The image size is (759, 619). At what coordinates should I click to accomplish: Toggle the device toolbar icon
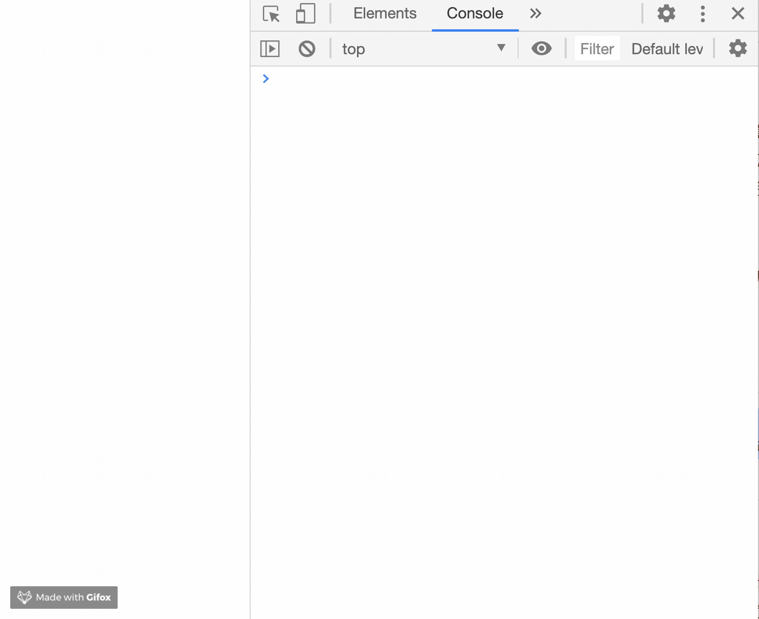pyautogui.click(x=305, y=14)
